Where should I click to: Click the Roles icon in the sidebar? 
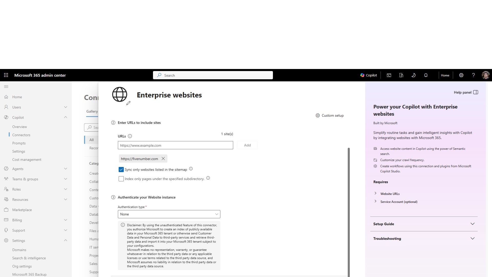pos(6,189)
